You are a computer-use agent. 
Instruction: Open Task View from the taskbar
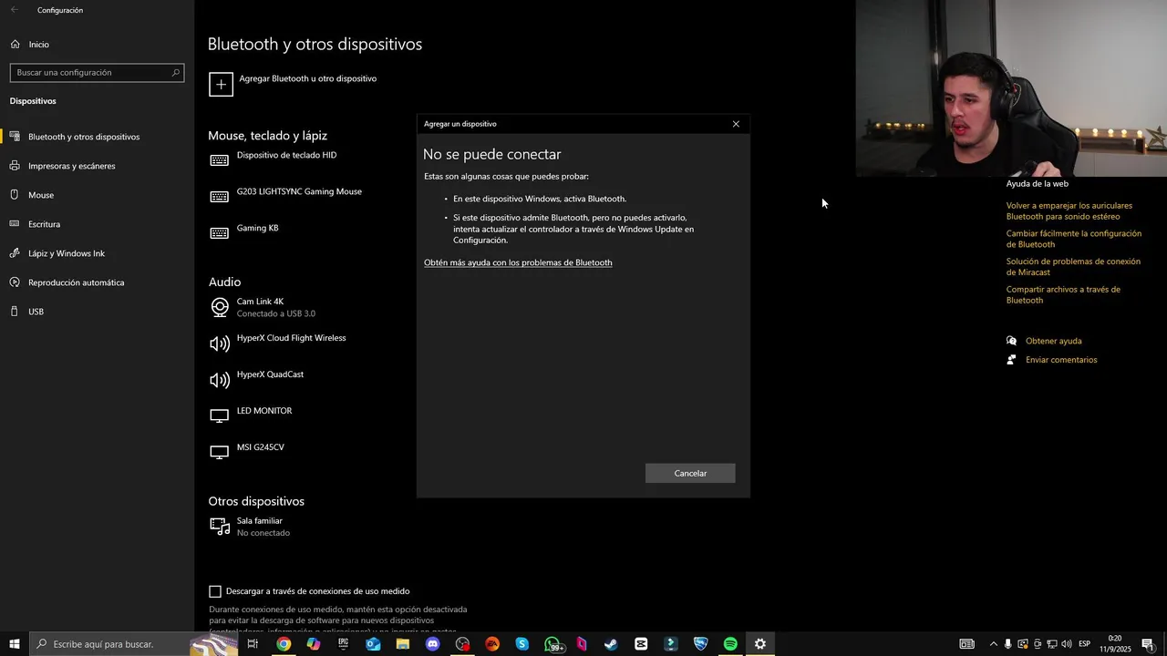[253, 644]
